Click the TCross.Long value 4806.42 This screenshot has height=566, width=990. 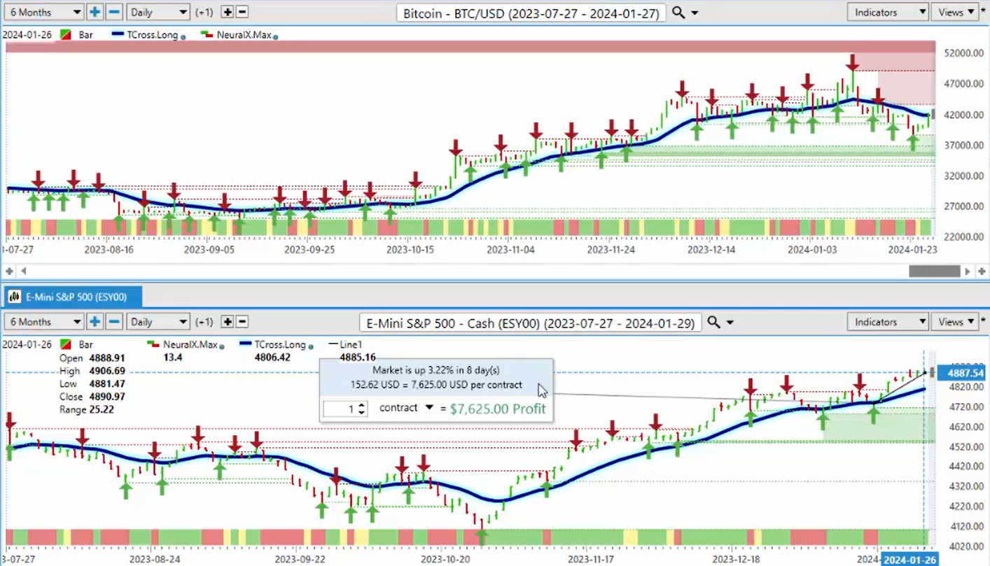[273, 358]
